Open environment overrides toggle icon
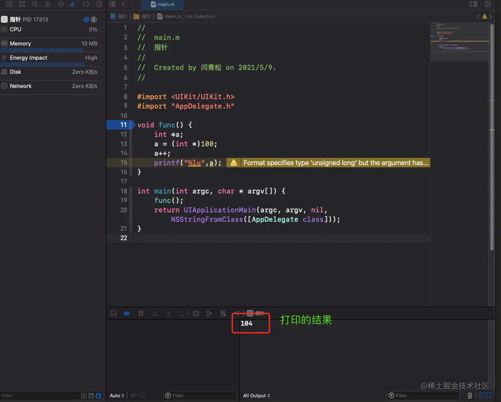501x402 pixels. tap(223, 314)
